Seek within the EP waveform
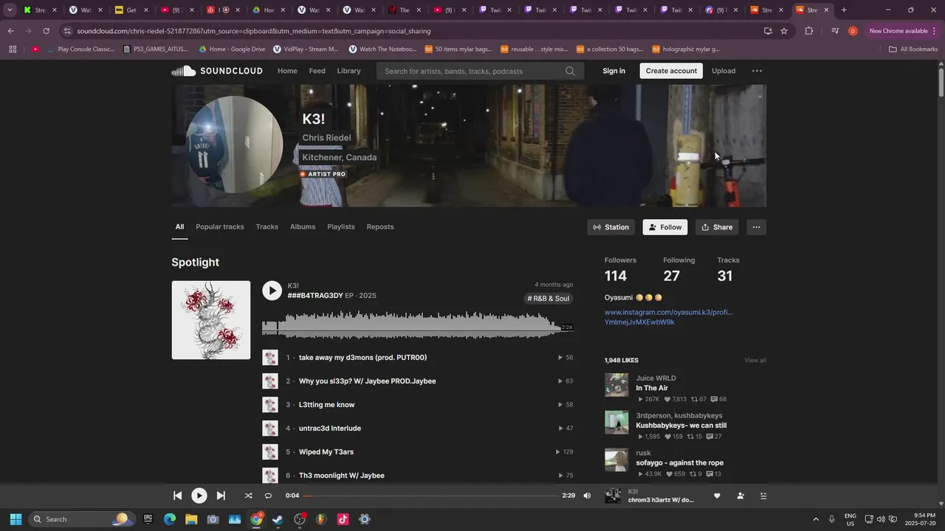The width and height of the screenshot is (945, 531). [x=417, y=325]
